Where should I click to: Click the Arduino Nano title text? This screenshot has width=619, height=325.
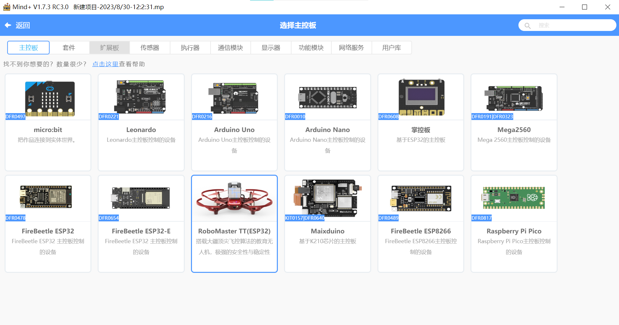pyautogui.click(x=327, y=130)
